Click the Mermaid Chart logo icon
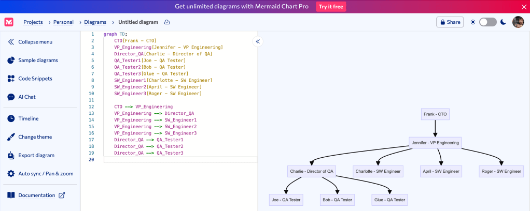This screenshot has width=530, height=211. pyautogui.click(x=9, y=22)
